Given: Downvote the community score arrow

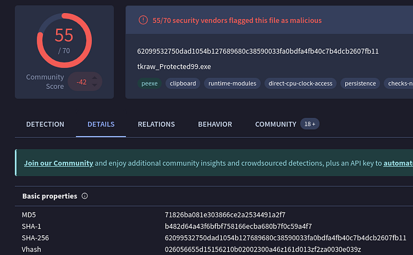Looking at the screenshot, I should (x=94, y=85).
